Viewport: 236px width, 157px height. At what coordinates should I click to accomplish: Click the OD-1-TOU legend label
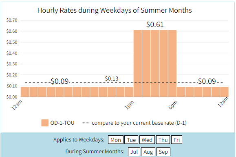coord(62,123)
